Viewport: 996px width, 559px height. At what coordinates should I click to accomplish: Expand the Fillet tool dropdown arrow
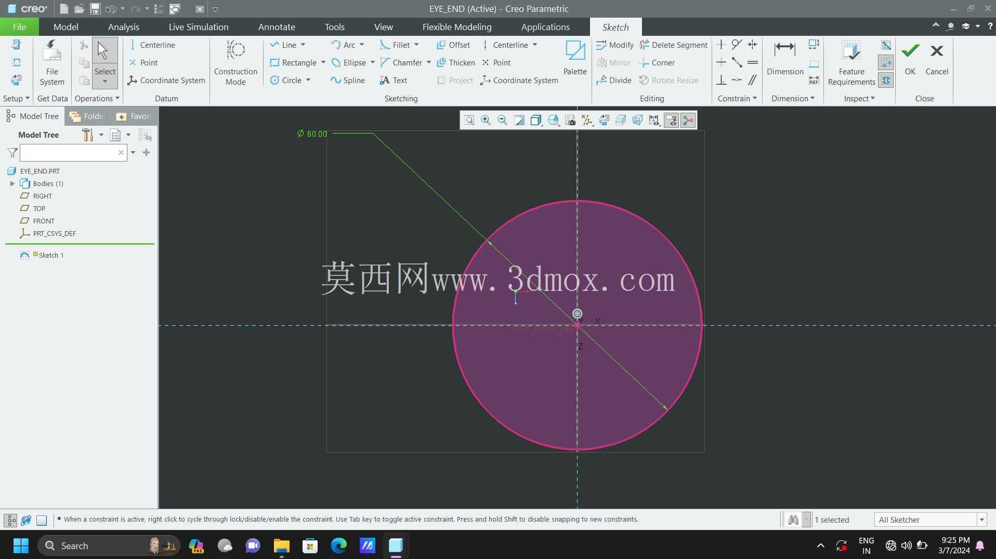416,45
